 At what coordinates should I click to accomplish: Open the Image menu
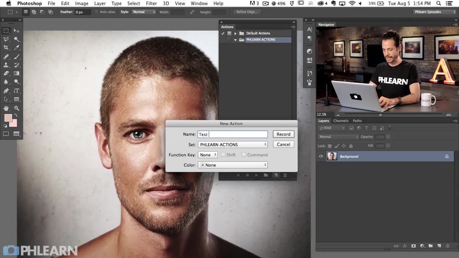(x=82, y=3)
